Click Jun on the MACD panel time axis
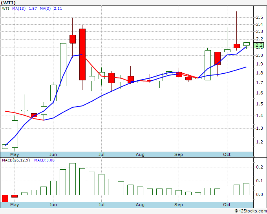 [53, 205]
